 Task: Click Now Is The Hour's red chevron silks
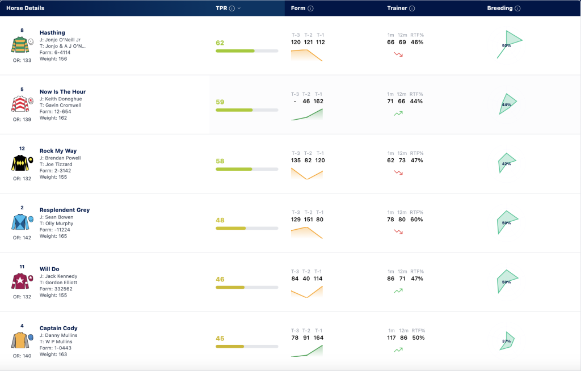pos(22,104)
